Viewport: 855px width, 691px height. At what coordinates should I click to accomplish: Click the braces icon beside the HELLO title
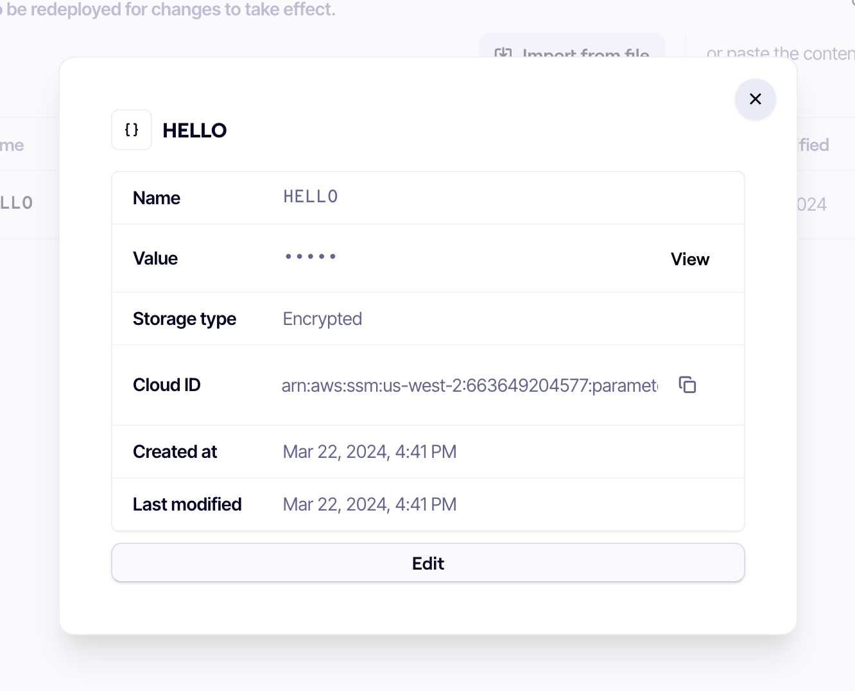[131, 129]
